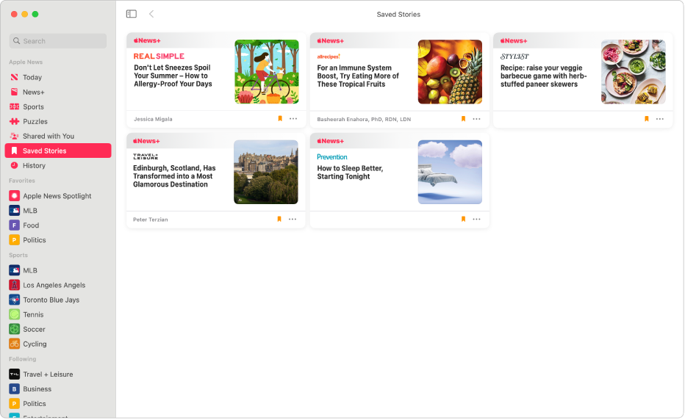Open Politics under Favorites
Image resolution: width=685 pixels, height=420 pixels.
tap(57, 240)
